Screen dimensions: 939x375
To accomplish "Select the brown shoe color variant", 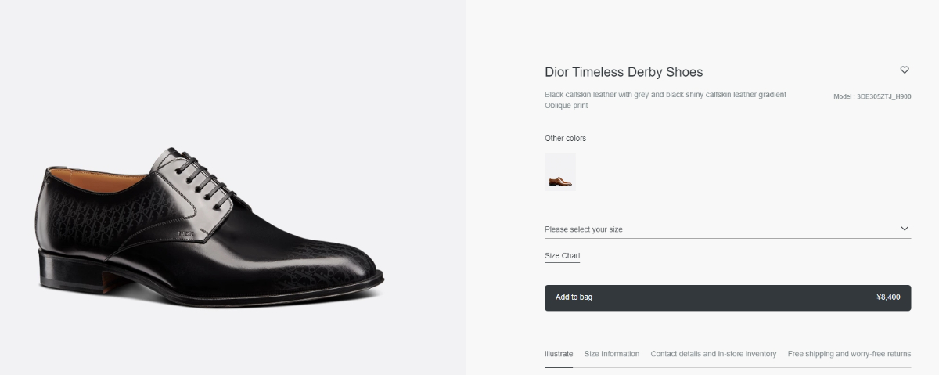I will [x=560, y=172].
